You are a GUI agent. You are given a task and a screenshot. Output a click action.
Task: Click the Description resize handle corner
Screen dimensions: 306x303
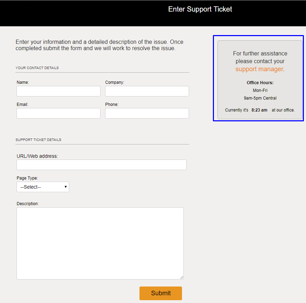coord(182,277)
